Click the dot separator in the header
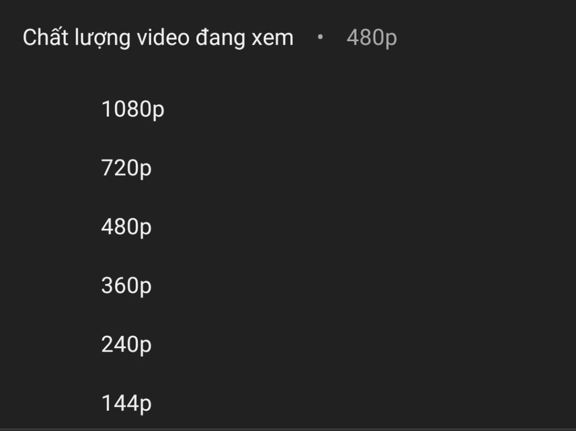The width and height of the screenshot is (576, 431). coord(321,38)
